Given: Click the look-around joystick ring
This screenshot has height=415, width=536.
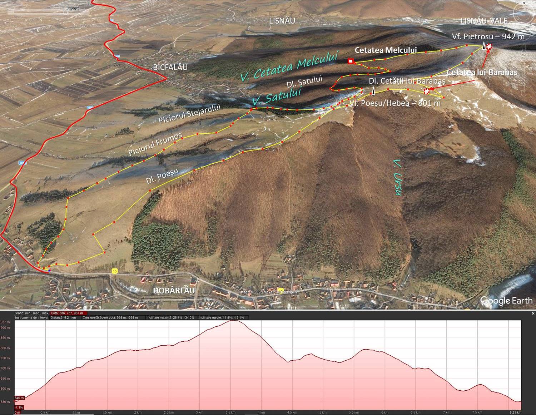Looking at the screenshot, I should pyautogui.click(x=524, y=14).
